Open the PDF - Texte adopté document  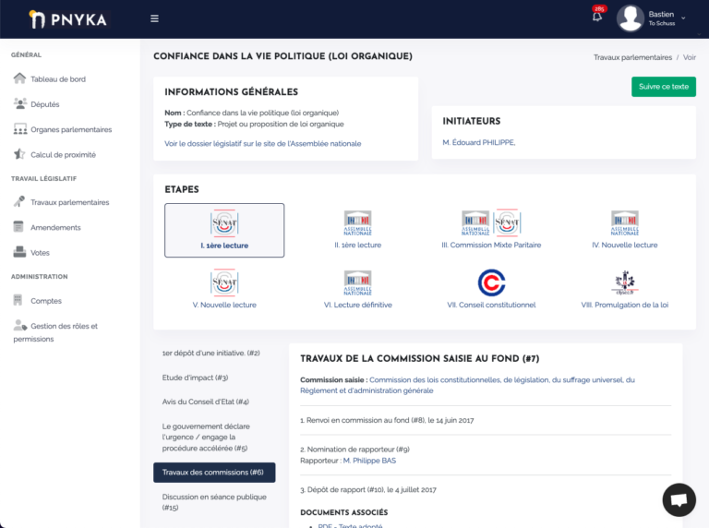[x=350, y=525]
